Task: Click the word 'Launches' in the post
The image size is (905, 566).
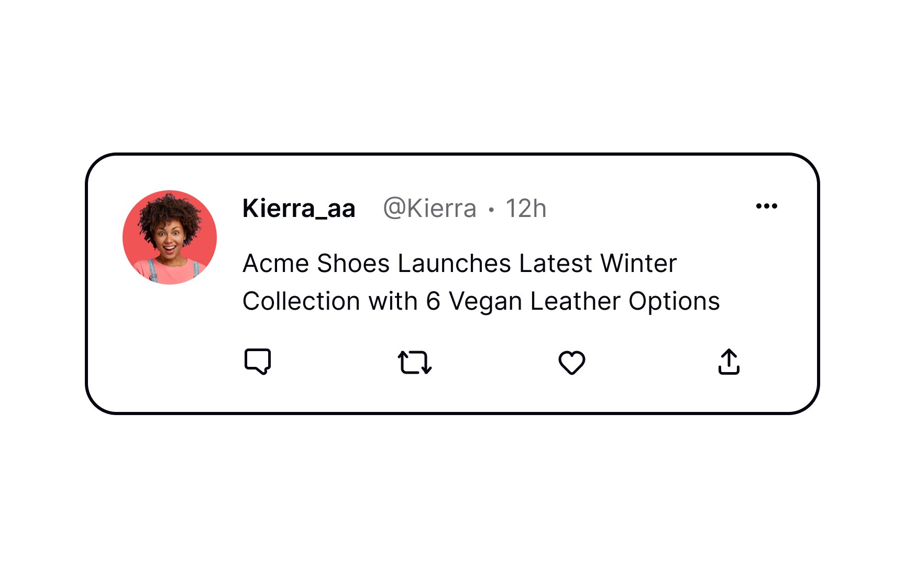Action: 455,263
